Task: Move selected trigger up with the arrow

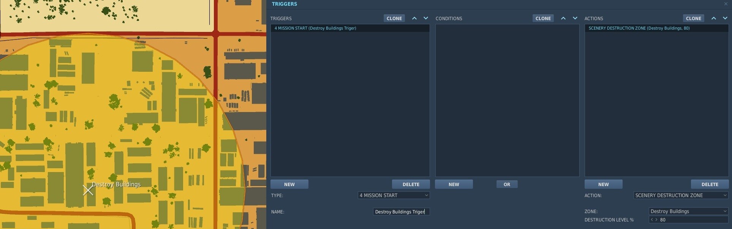Action: pyautogui.click(x=414, y=18)
